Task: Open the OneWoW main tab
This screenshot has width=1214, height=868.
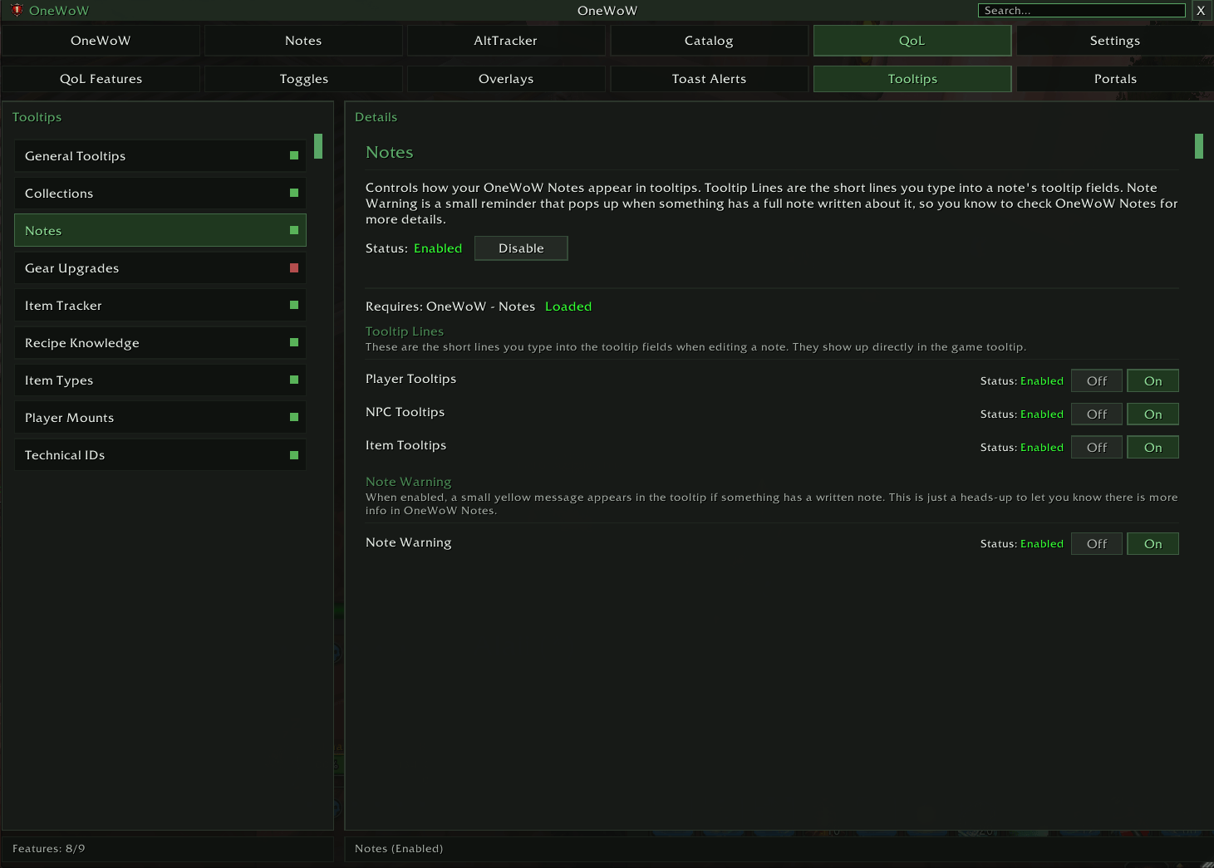Action: [101, 40]
